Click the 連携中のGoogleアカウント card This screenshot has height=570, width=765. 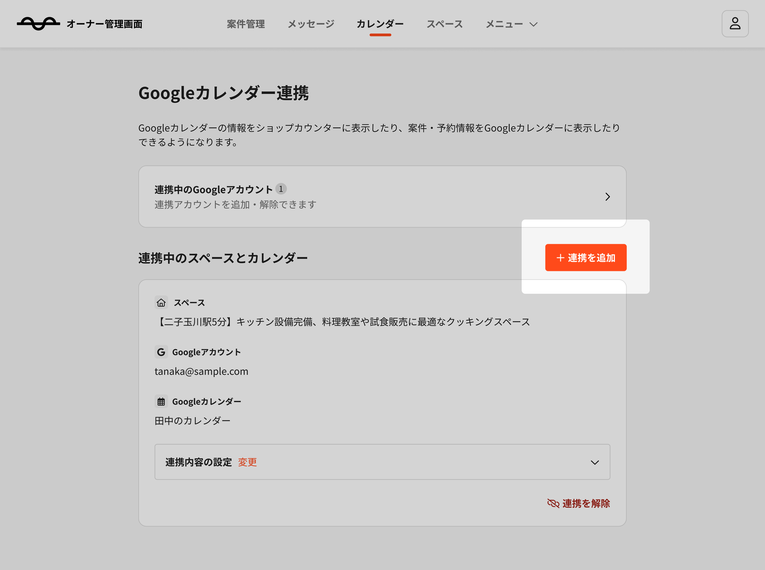345,197
